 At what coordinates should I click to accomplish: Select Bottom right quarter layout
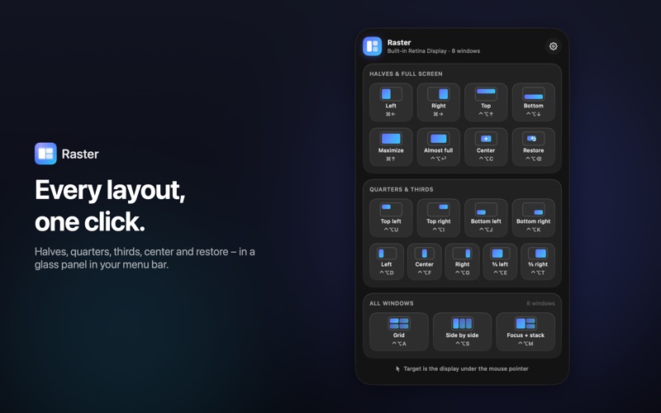pyautogui.click(x=533, y=218)
